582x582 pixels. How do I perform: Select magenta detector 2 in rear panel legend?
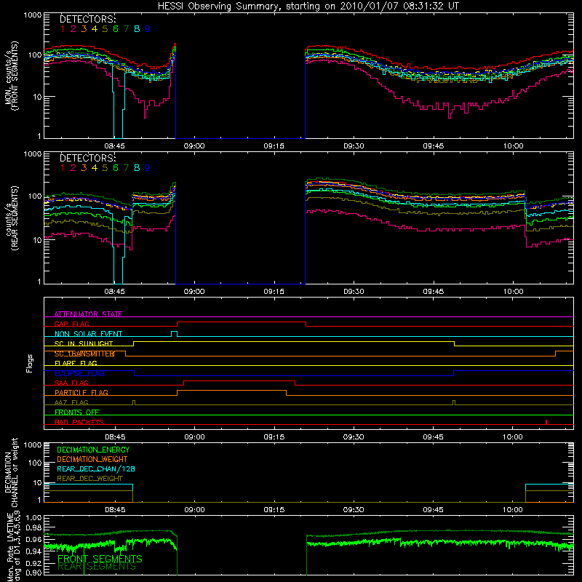coord(73,168)
